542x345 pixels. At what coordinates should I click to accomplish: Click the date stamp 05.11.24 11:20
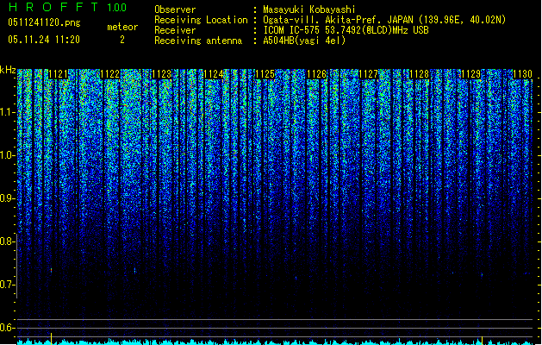click(x=44, y=40)
